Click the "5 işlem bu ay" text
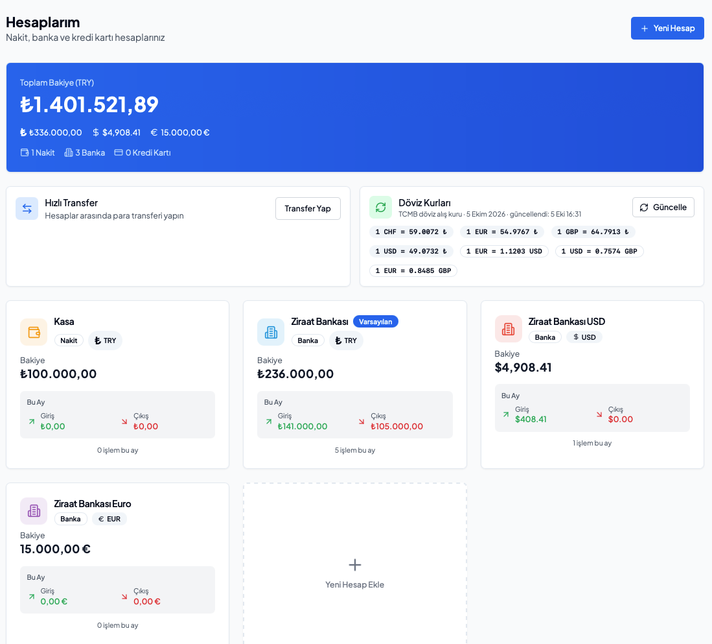This screenshot has height=644, width=712. (x=355, y=450)
